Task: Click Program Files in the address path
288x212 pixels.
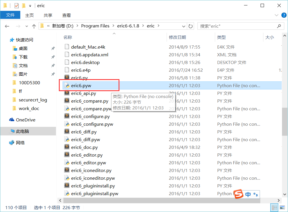Action: point(95,26)
